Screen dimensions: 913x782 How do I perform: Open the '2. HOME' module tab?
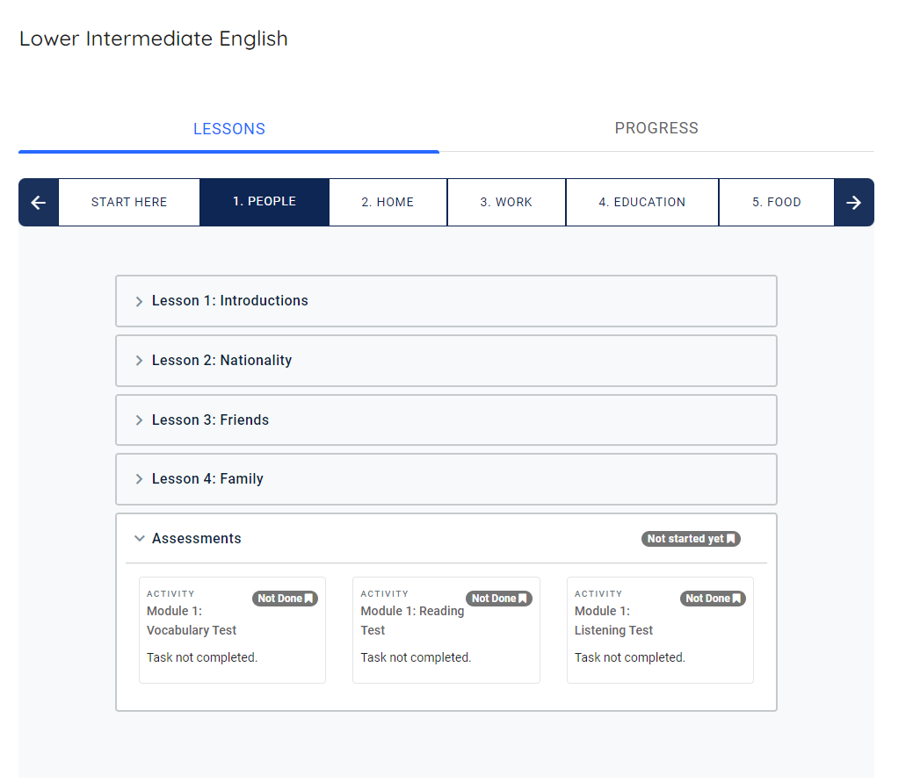pyautogui.click(x=388, y=202)
